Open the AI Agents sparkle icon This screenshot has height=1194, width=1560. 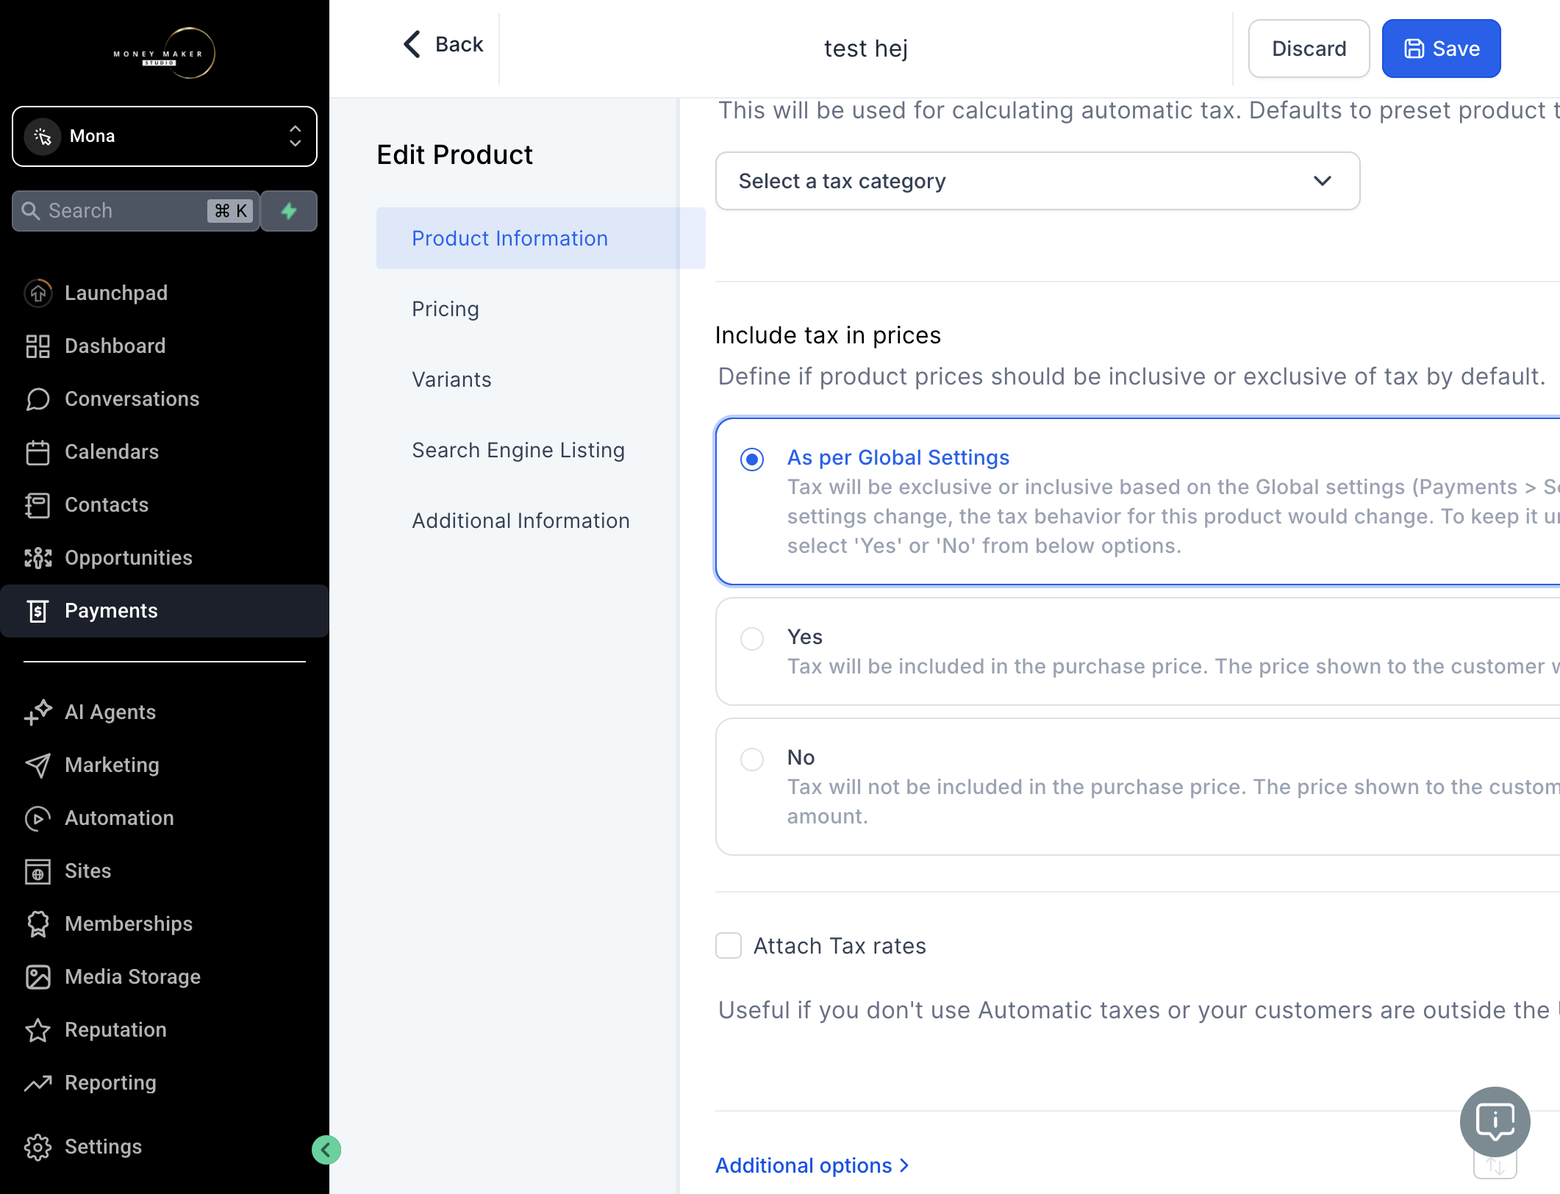pyautogui.click(x=37, y=712)
